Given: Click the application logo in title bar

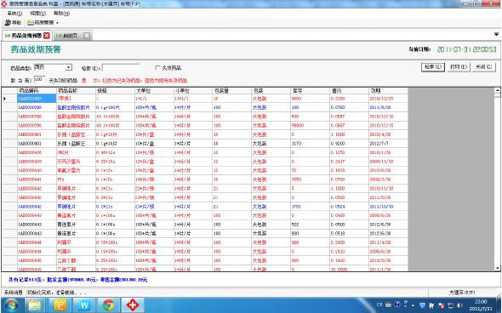Looking at the screenshot, I should 4,4.
